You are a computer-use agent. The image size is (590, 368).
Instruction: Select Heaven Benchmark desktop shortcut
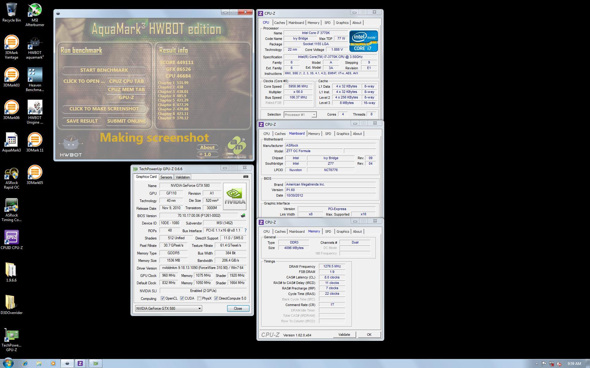[x=35, y=80]
